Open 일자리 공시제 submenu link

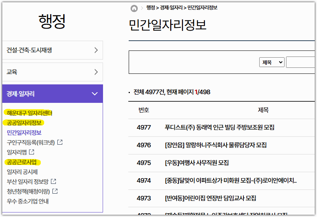click(22, 172)
